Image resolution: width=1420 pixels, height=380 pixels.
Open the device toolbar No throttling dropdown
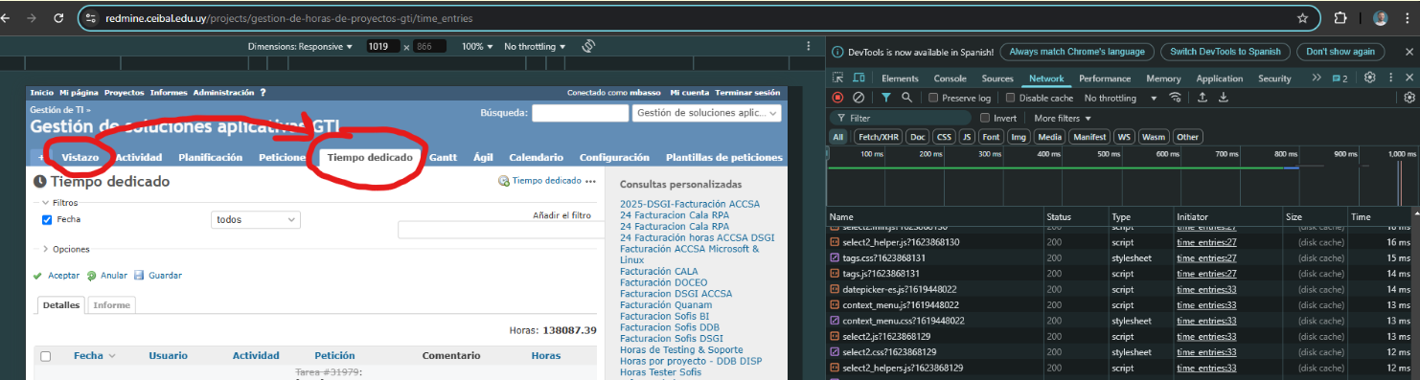pyautogui.click(x=535, y=46)
